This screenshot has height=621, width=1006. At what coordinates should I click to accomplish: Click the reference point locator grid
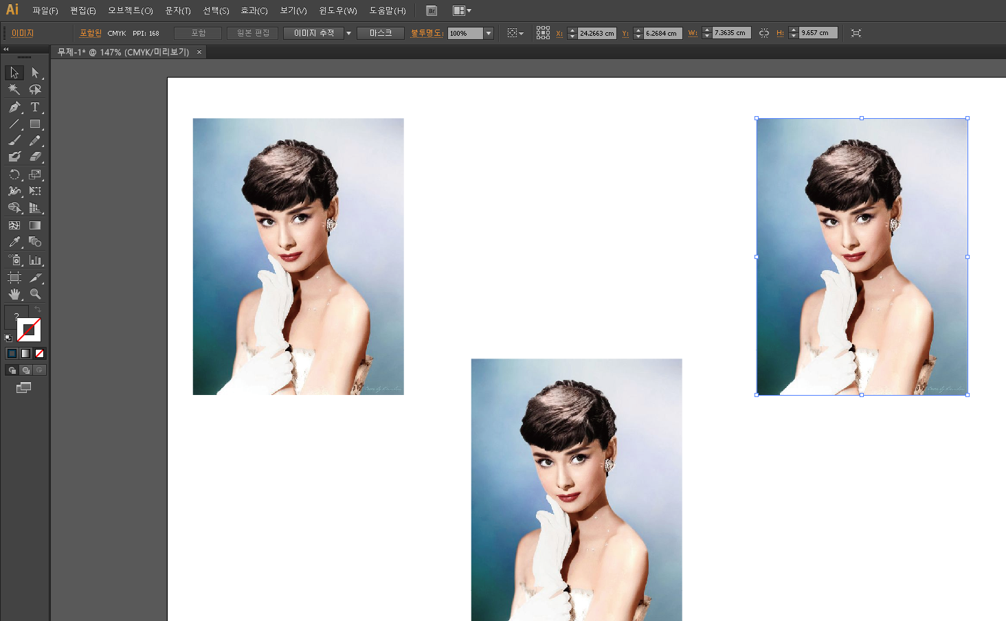543,33
